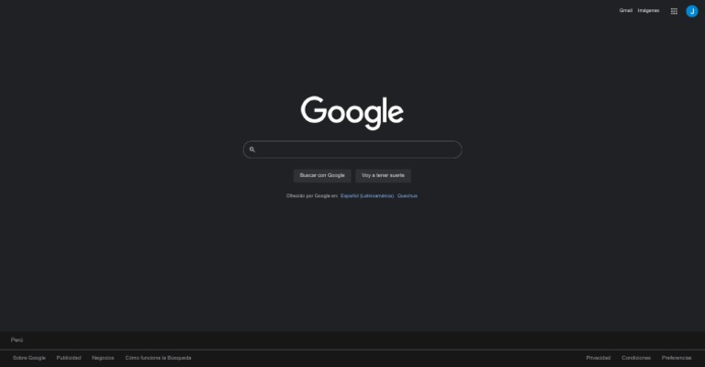Open the Condiciones footer link

click(x=636, y=358)
